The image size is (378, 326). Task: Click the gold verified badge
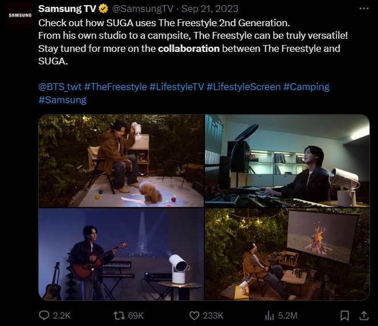pos(104,9)
